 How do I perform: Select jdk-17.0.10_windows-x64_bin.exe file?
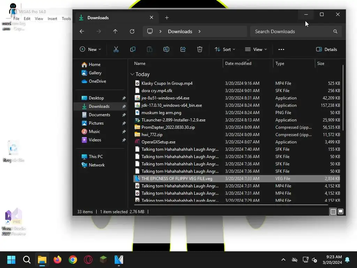click(x=237, y=105)
